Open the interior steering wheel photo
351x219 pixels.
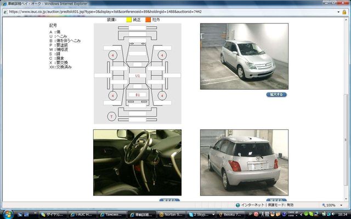[x=137, y=162]
